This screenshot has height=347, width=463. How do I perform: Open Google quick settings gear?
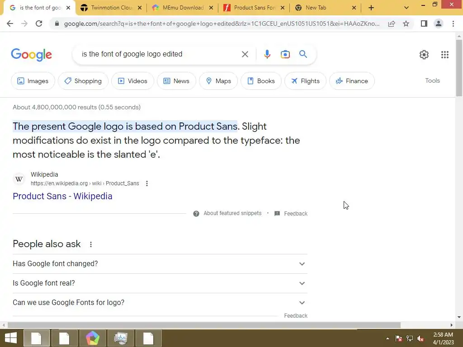(424, 55)
